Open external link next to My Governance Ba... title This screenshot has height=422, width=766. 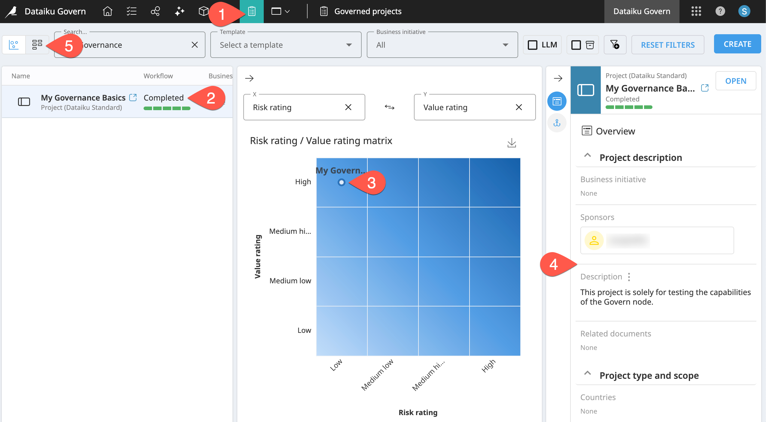(705, 88)
